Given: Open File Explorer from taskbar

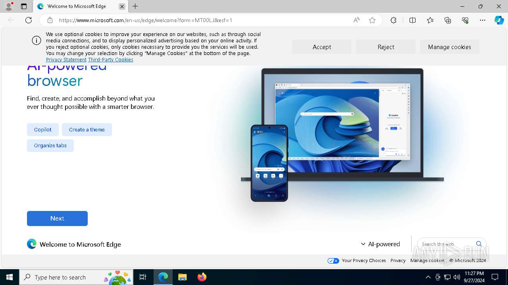Looking at the screenshot, I should (182, 277).
